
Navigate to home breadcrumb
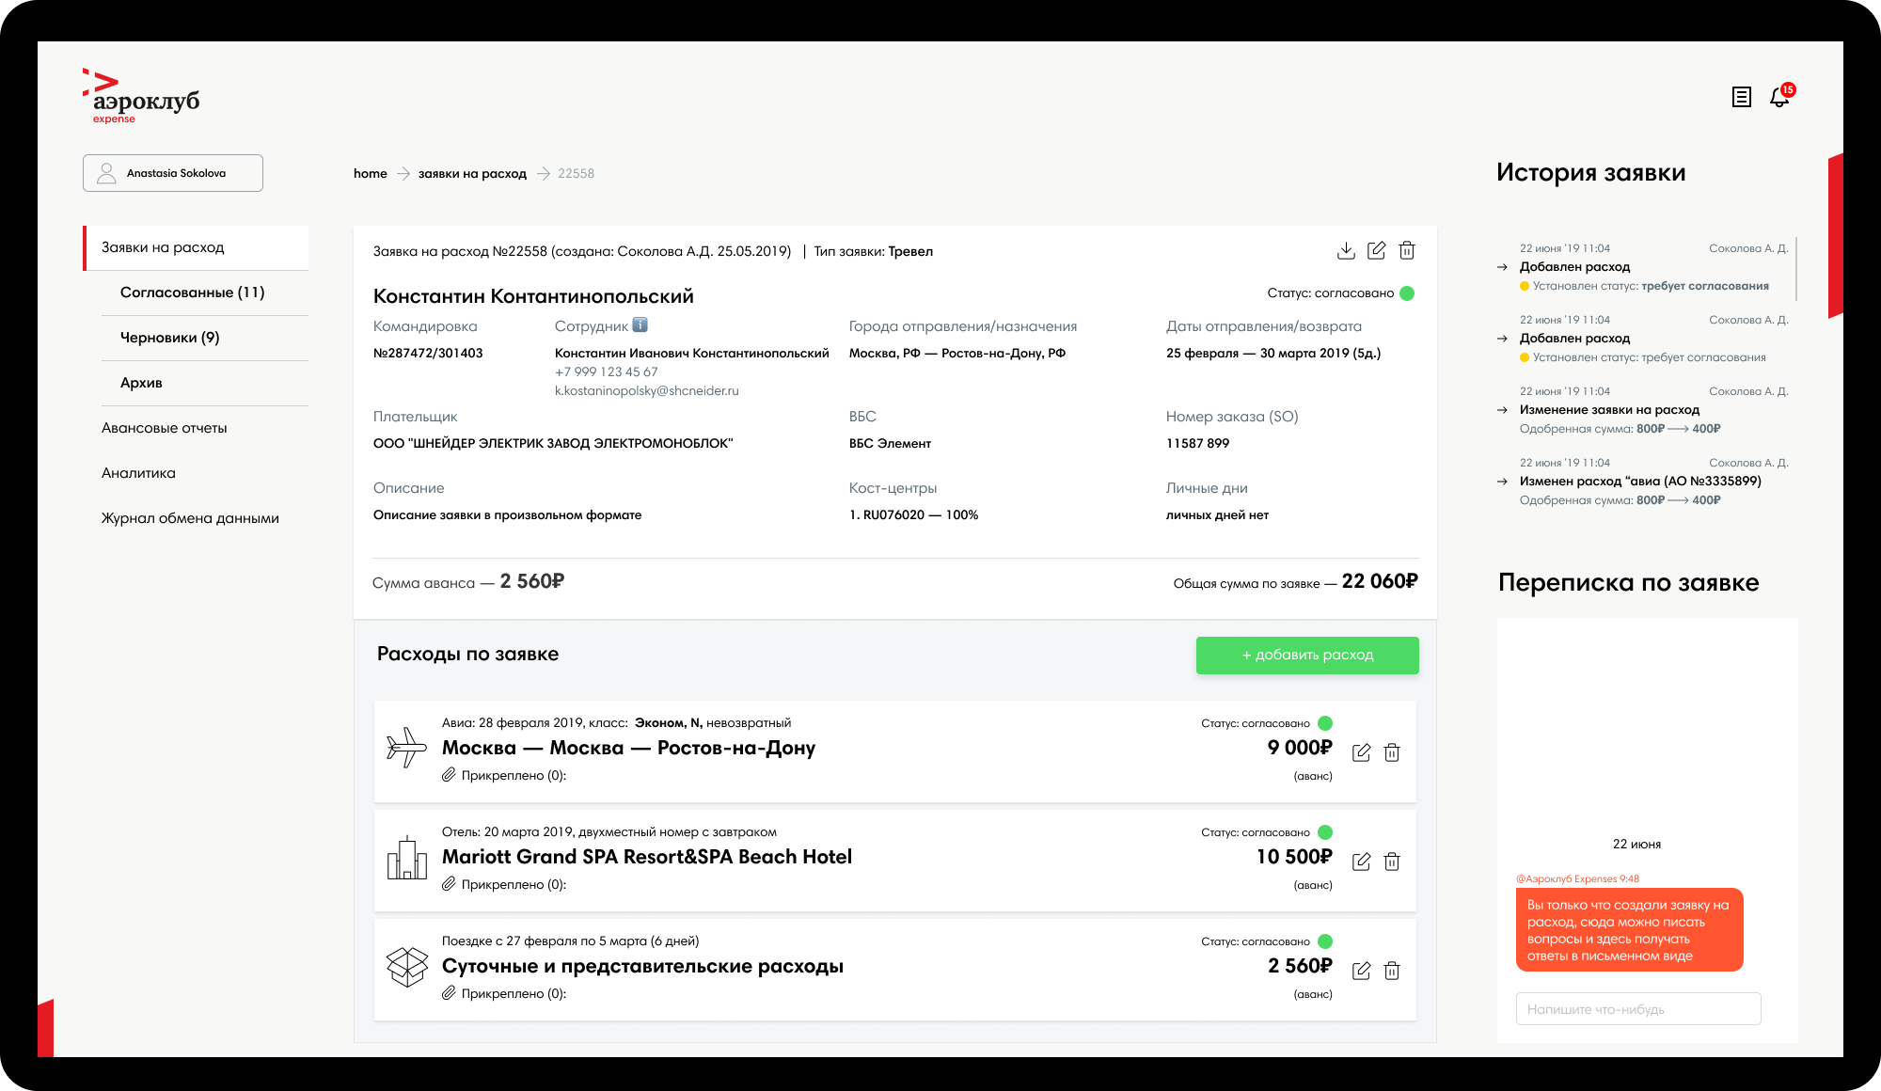point(370,174)
